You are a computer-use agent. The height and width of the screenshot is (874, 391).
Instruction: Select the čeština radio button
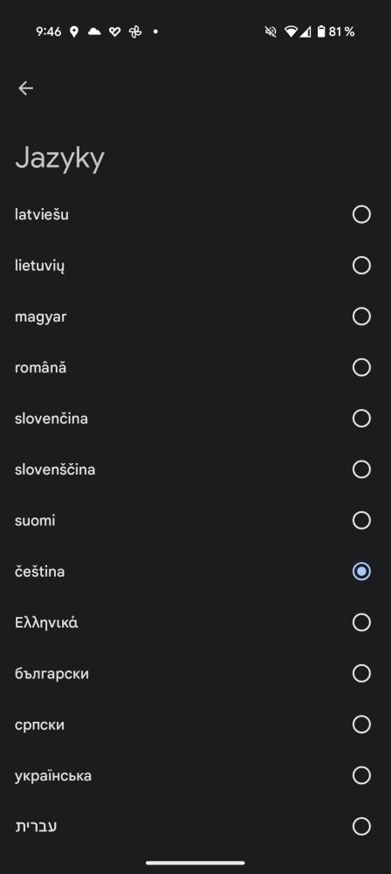pos(361,572)
